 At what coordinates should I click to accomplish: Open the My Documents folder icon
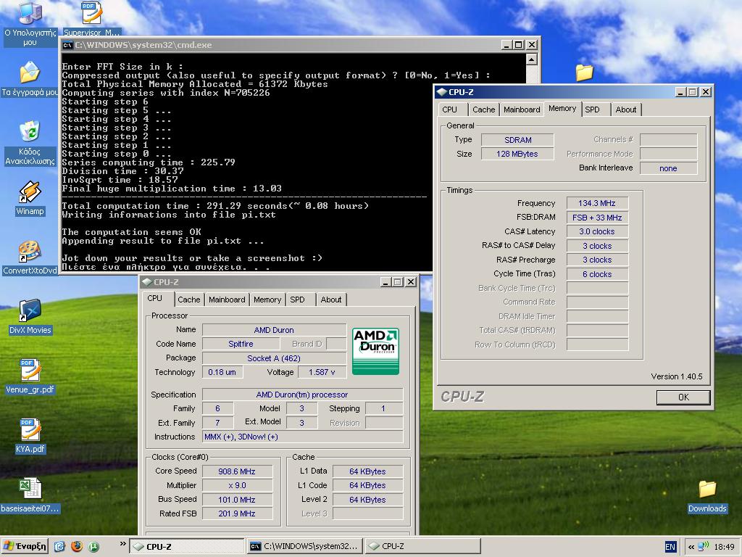(x=30, y=72)
